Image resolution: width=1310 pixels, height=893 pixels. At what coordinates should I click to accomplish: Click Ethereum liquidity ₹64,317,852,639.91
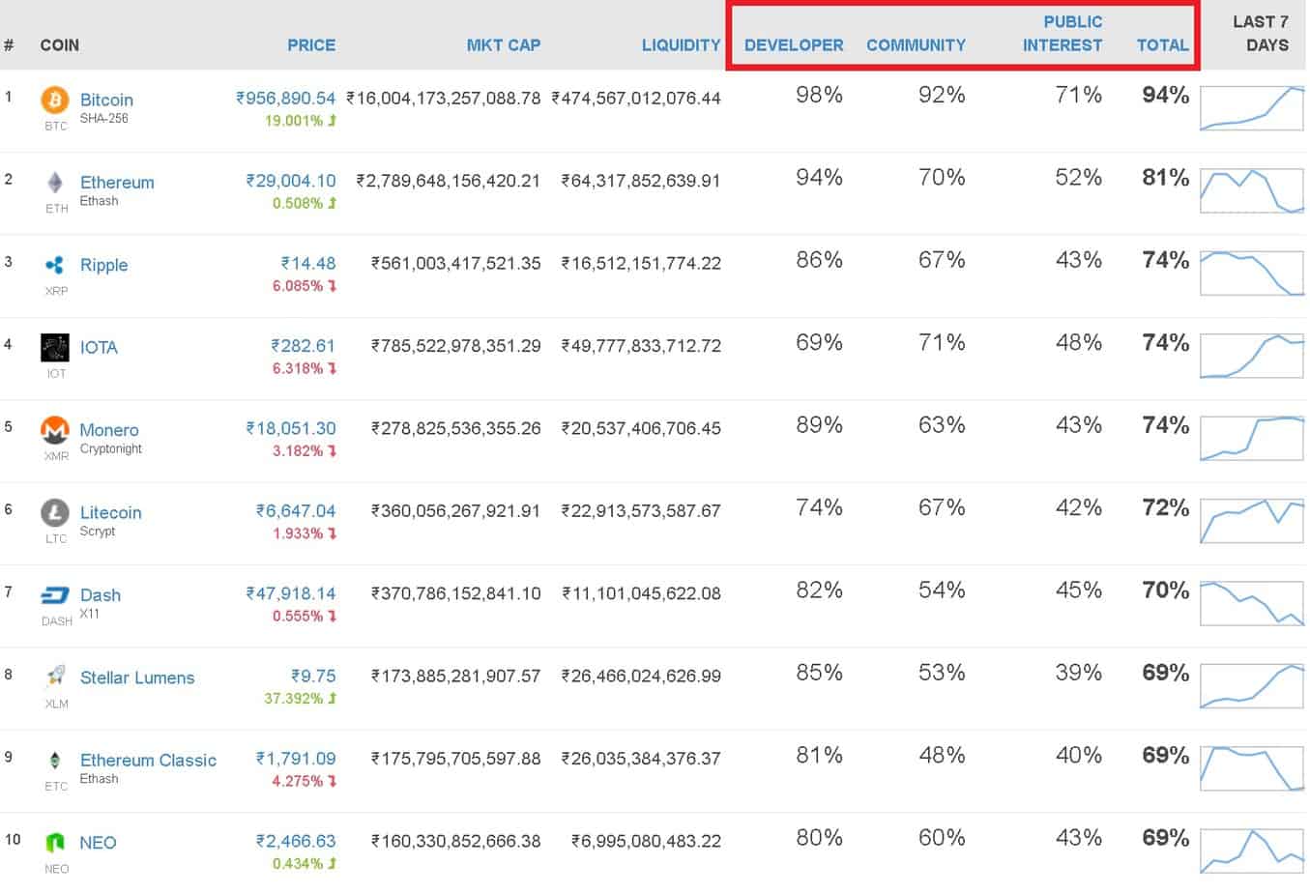click(x=641, y=181)
